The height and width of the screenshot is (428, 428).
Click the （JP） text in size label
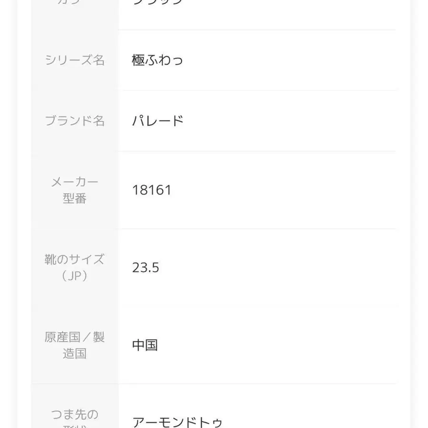click(75, 276)
